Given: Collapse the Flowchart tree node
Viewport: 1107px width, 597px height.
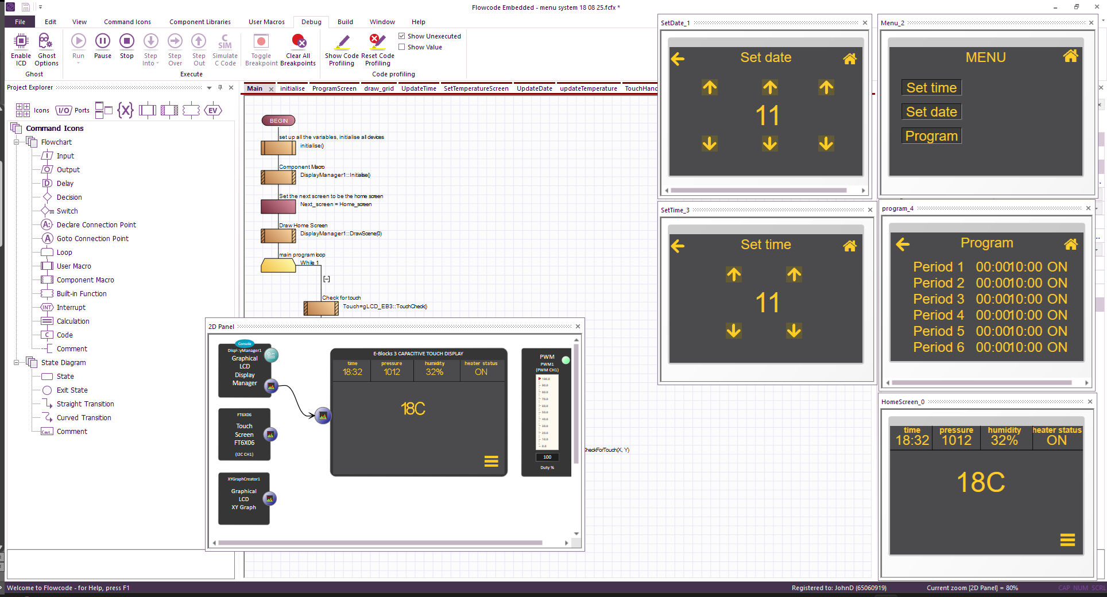Looking at the screenshot, I should [x=17, y=142].
